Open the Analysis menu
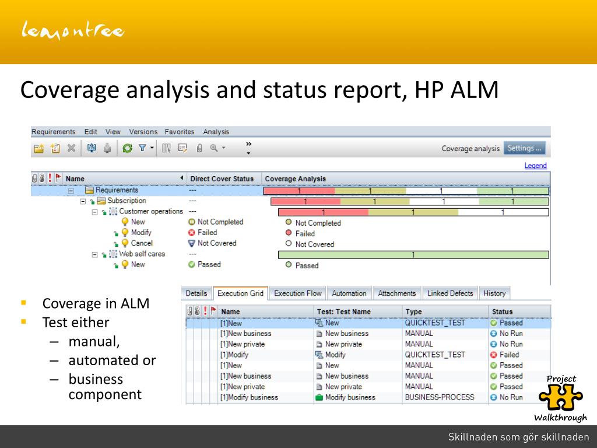597x448 pixels. pyautogui.click(x=216, y=132)
